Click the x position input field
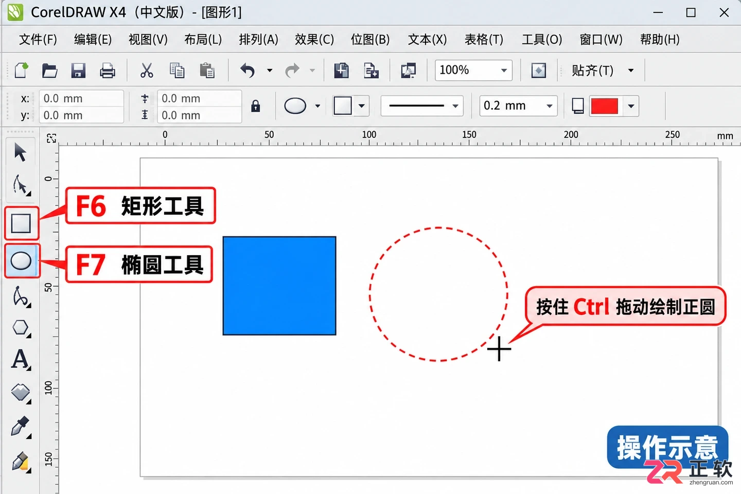 pyautogui.click(x=81, y=98)
